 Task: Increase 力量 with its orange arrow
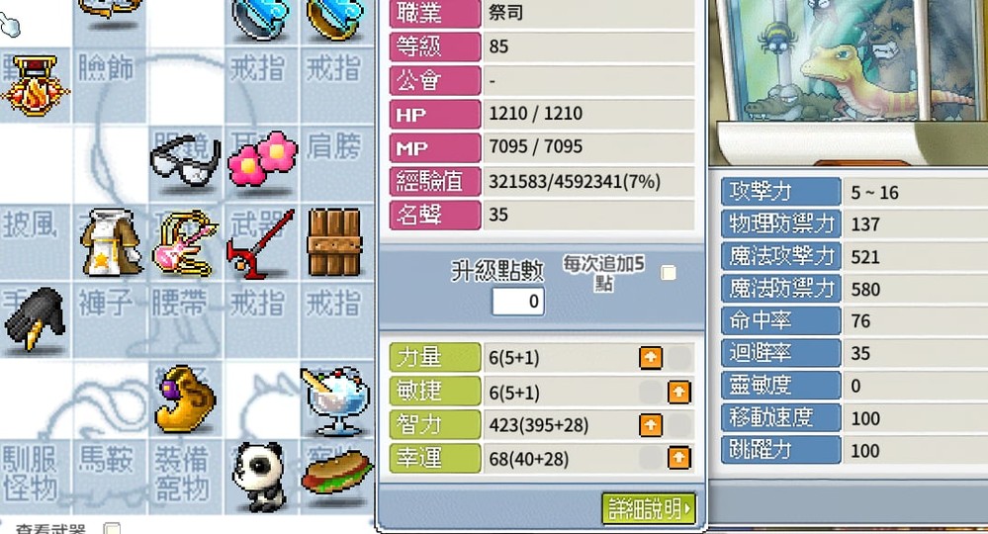(x=651, y=358)
